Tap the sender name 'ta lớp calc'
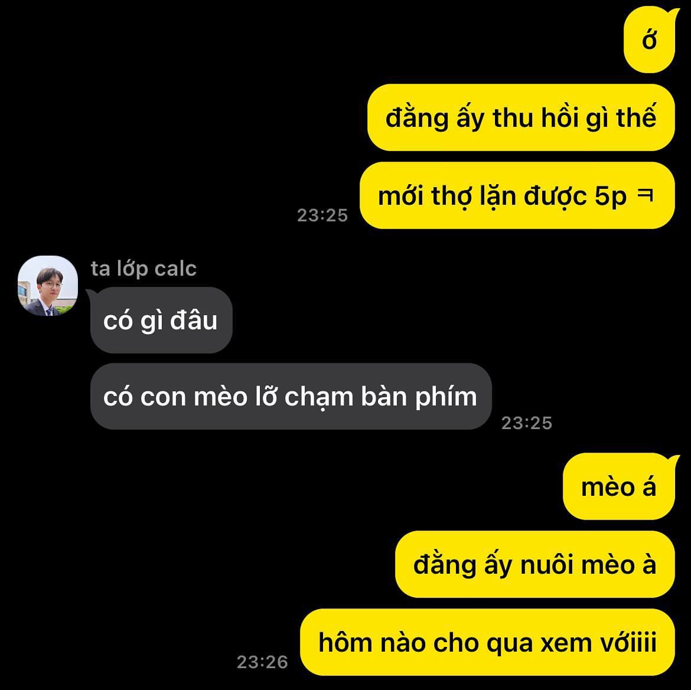 click(x=144, y=269)
